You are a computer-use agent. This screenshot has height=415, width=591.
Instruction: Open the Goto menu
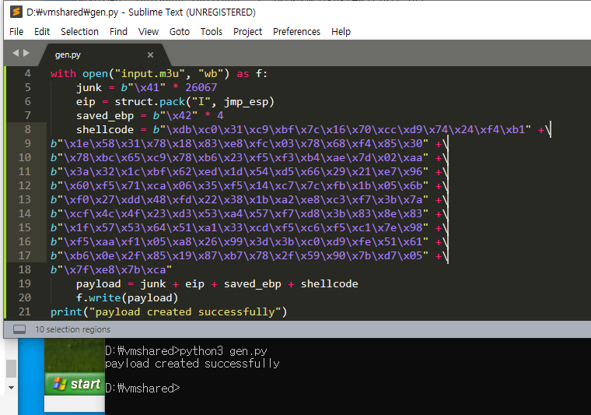tap(180, 32)
